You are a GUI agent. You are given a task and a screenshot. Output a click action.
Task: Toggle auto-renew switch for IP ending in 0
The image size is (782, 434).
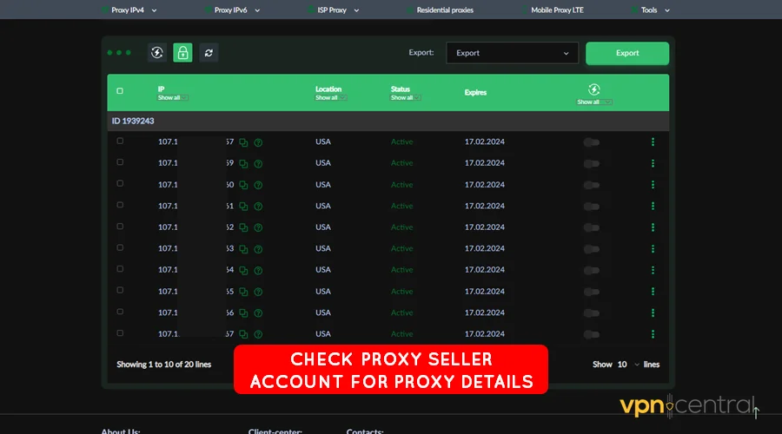point(592,185)
